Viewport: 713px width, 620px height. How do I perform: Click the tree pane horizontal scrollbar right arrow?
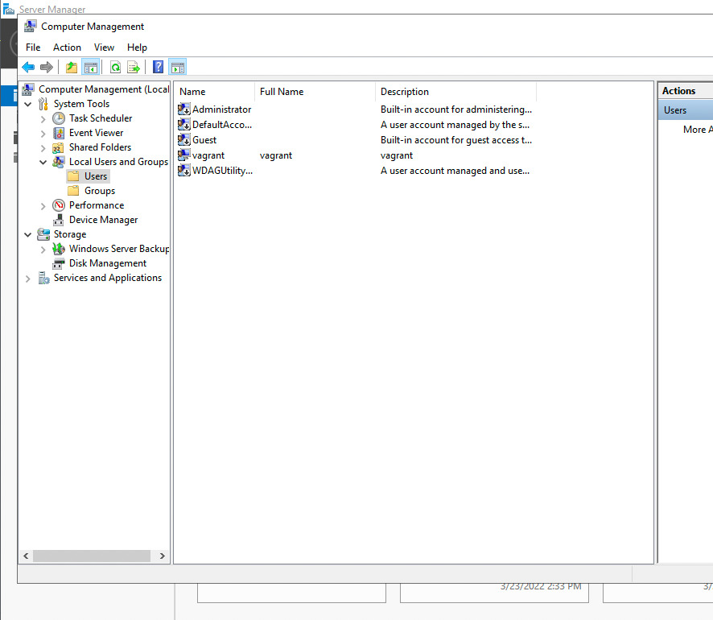[163, 556]
